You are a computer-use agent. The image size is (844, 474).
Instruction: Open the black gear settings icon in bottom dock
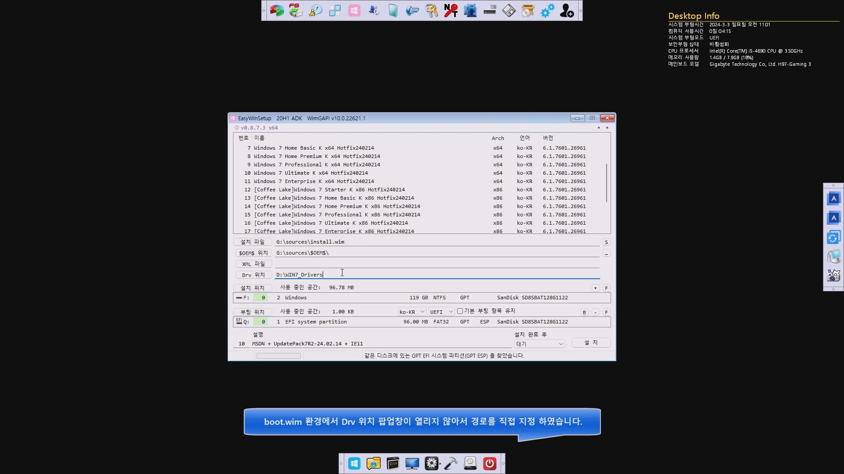point(432,463)
